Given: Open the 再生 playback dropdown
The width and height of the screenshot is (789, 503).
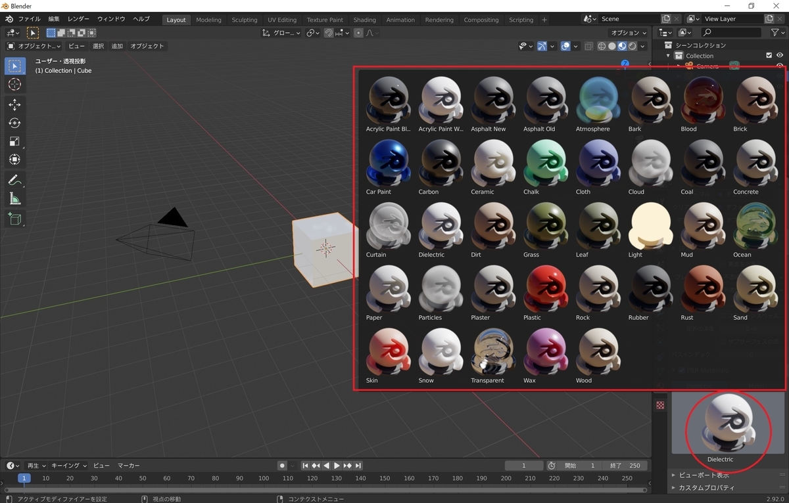Looking at the screenshot, I should tap(36, 466).
